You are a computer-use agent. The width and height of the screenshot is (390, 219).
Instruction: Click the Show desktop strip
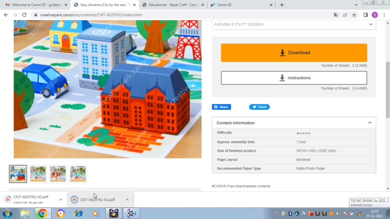point(388,214)
